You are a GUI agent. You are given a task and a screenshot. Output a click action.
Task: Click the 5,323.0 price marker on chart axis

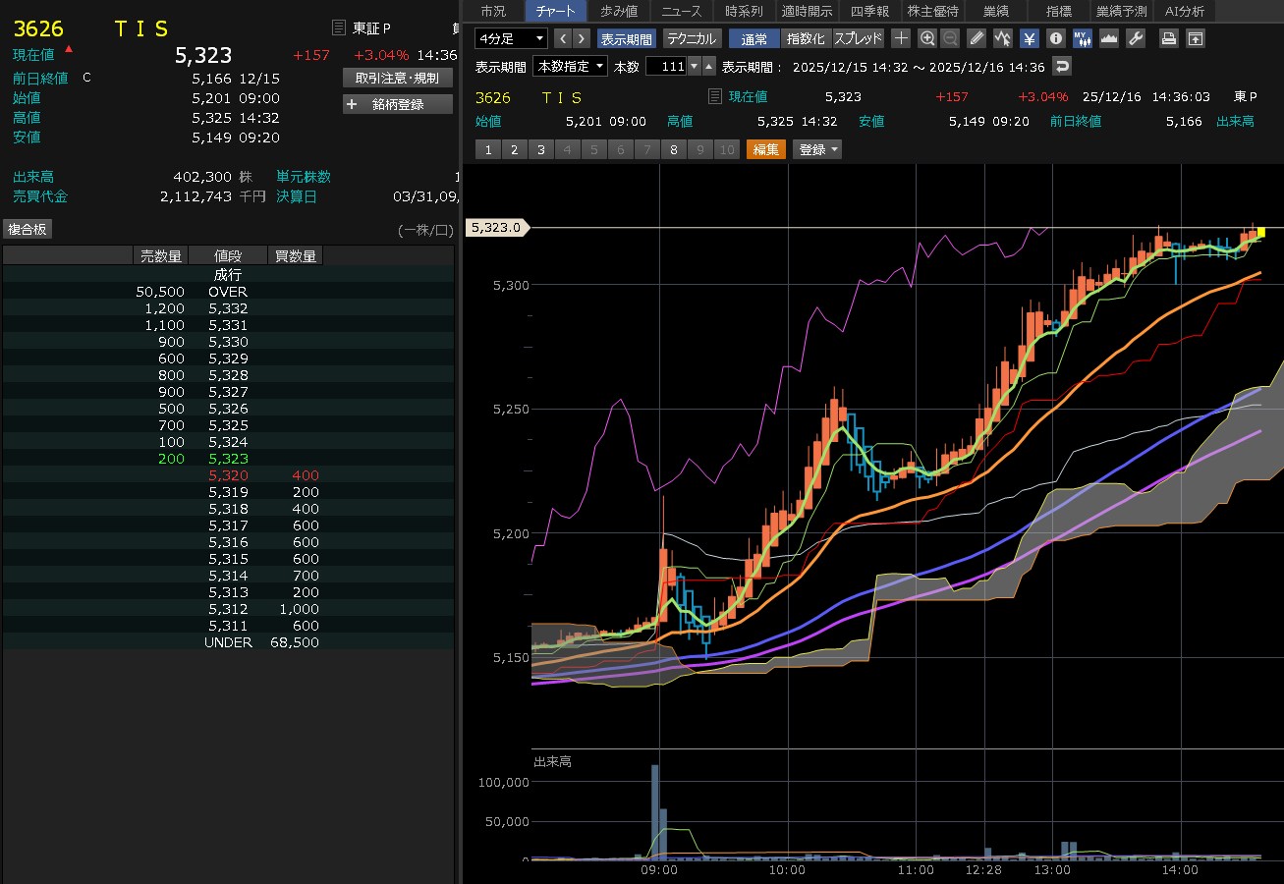click(x=496, y=228)
